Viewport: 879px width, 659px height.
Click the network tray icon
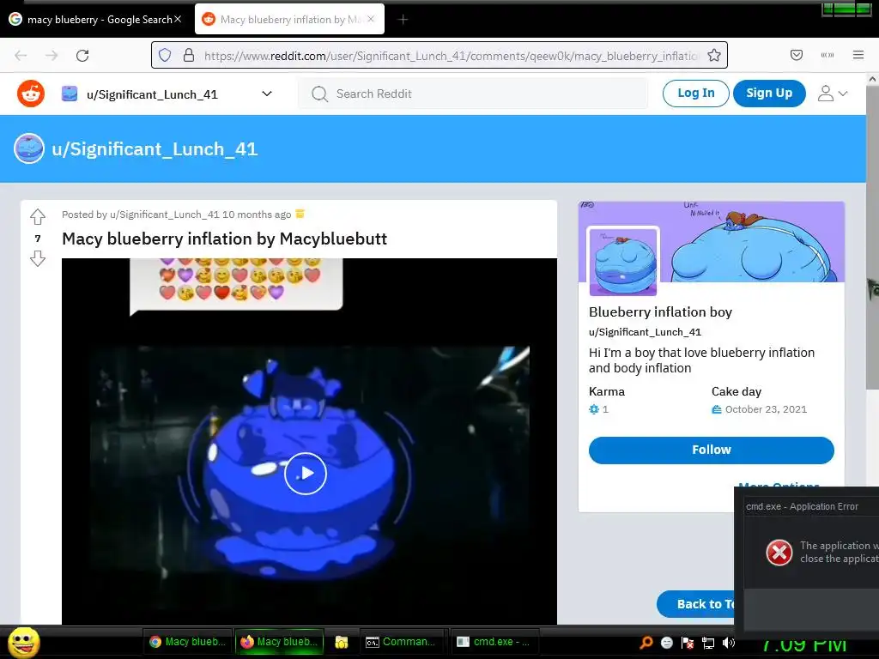pyautogui.click(x=708, y=643)
